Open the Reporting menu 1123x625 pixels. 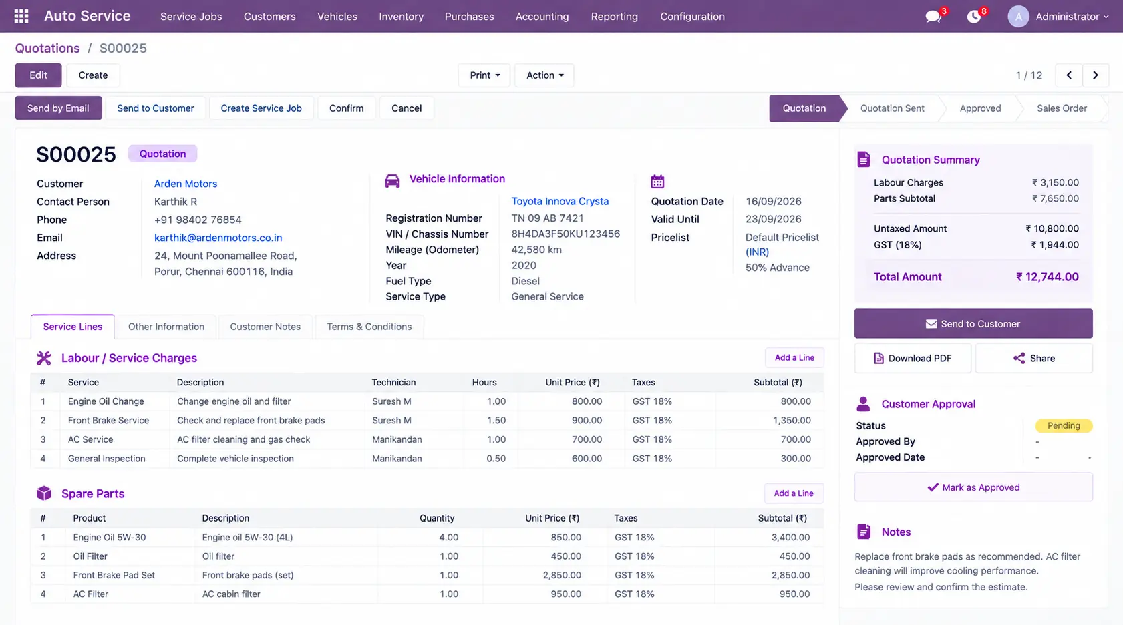(614, 17)
